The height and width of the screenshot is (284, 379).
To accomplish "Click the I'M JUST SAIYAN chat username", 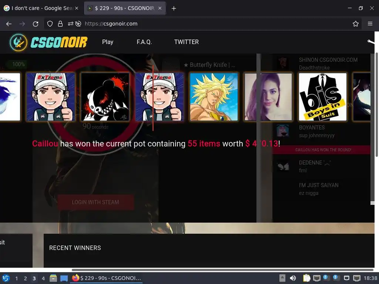I will tap(319, 185).
